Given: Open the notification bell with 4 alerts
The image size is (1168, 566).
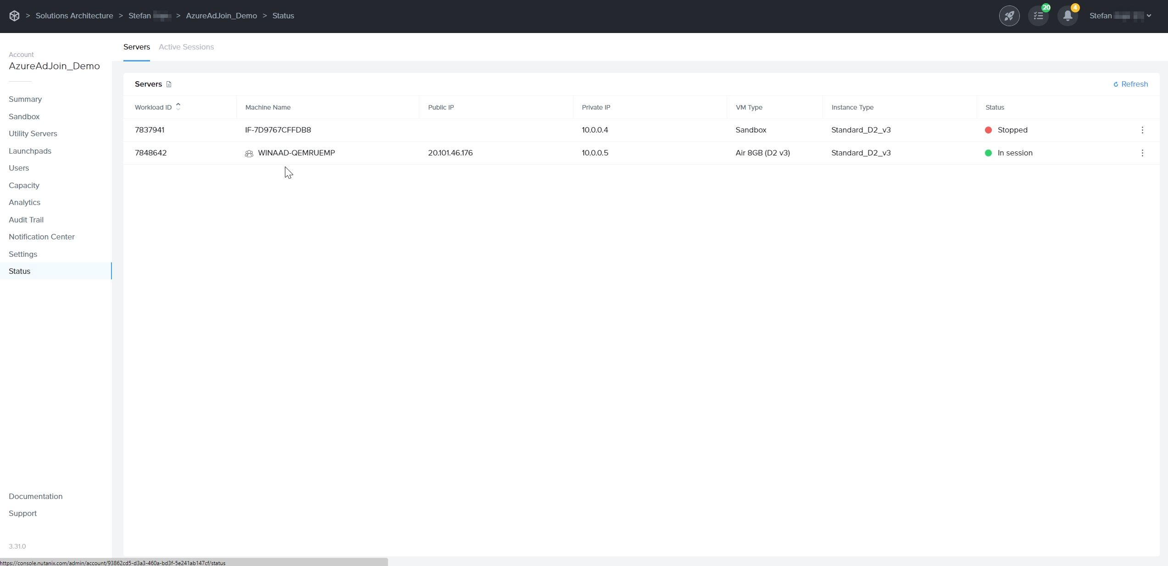Looking at the screenshot, I should click(1068, 16).
